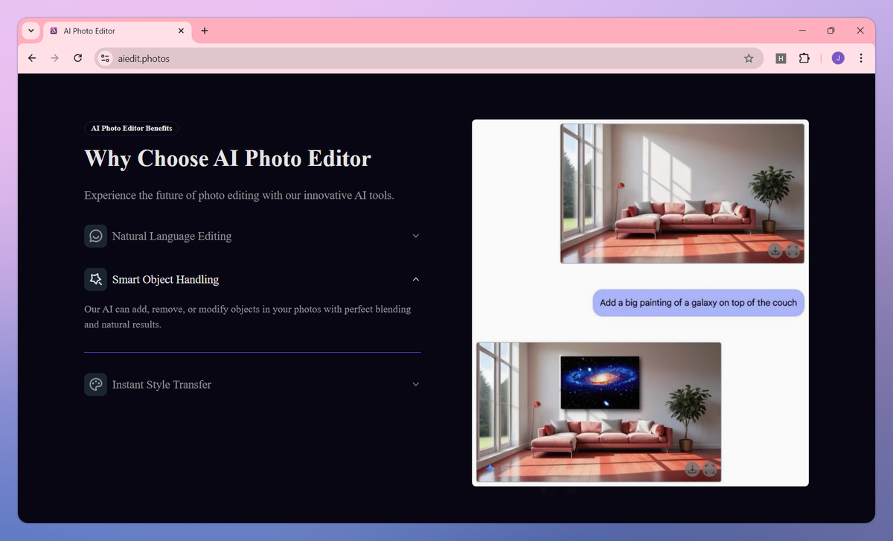This screenshot has width=893, height=541.
Task: Click the Smart Object Handling sparkle icon
Action: [x=95, y=279]
